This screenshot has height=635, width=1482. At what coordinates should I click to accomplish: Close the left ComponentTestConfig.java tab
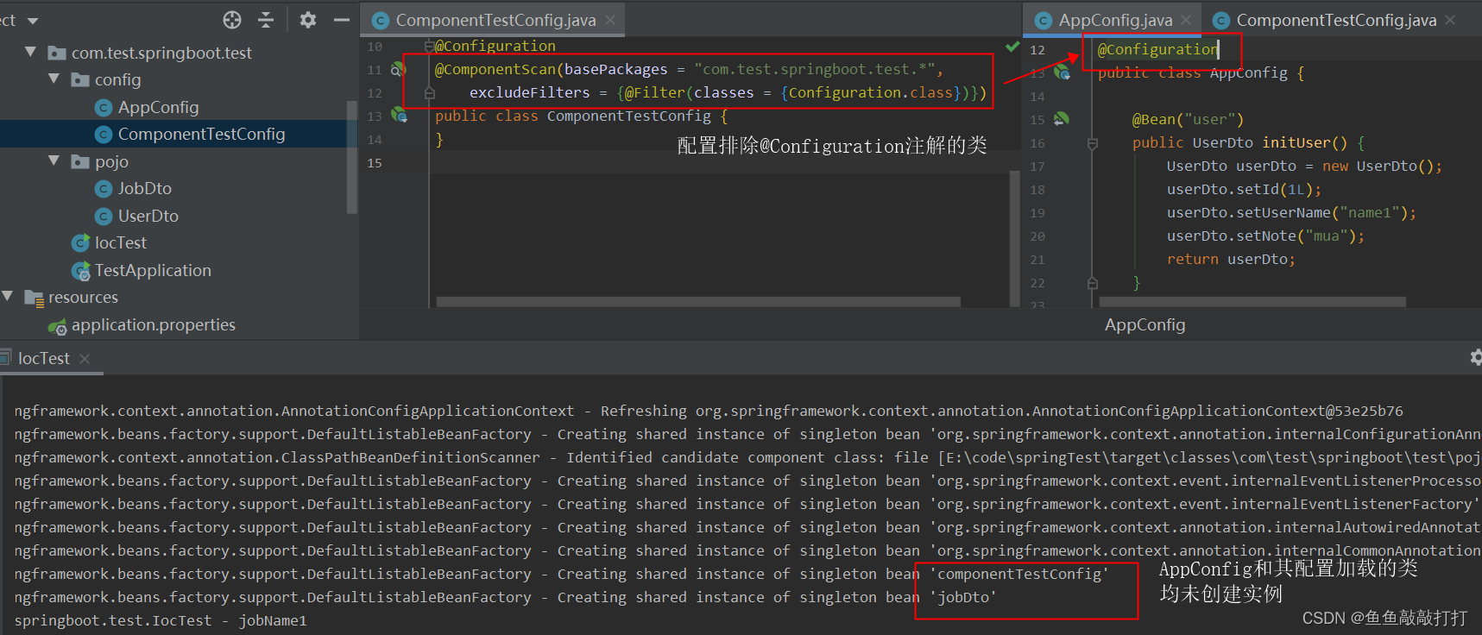point(610,20)
